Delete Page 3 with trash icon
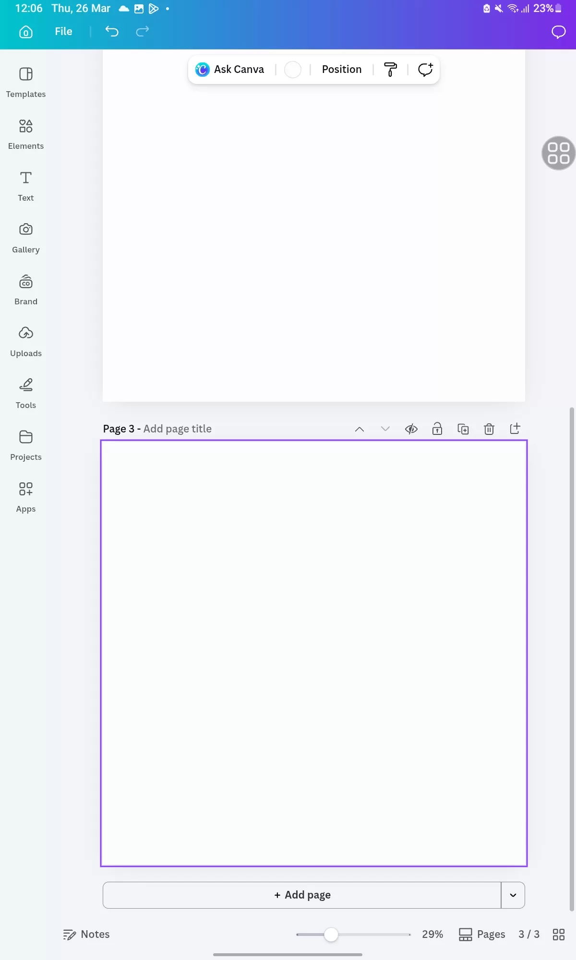This screenshot has height=960, width=576. pos(489,429)
